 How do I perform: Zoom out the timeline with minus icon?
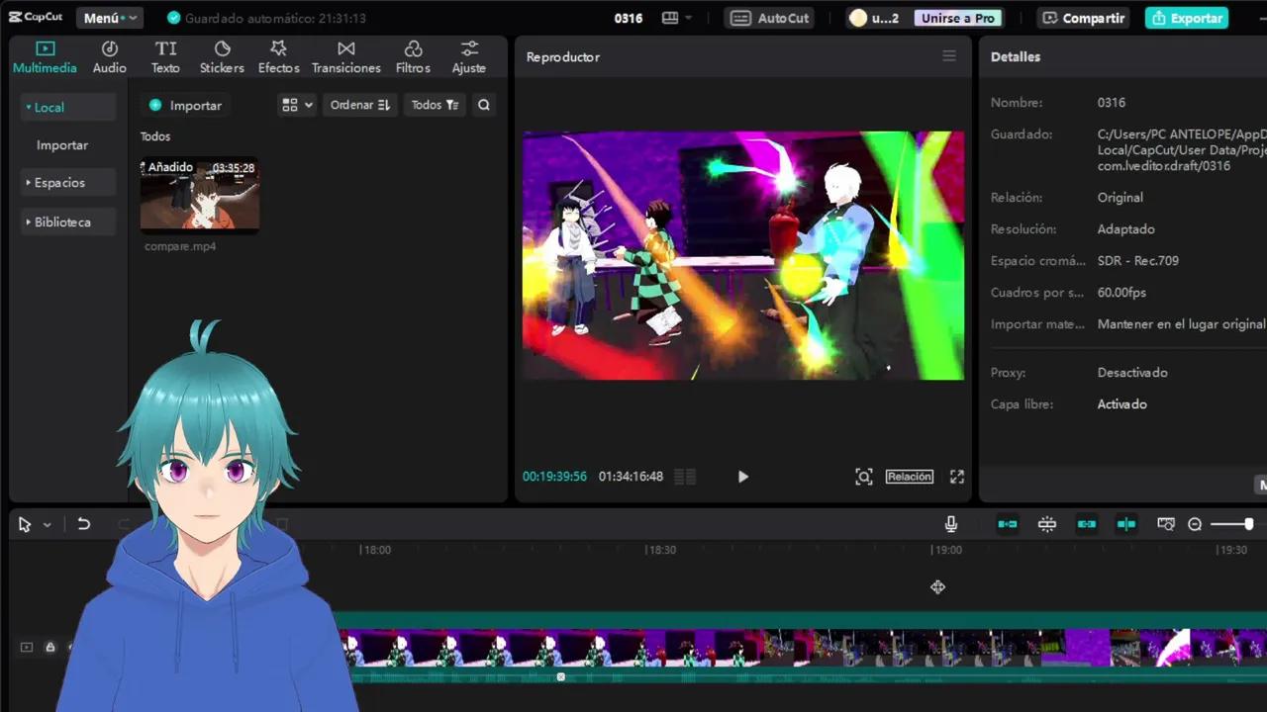point(1195,524)
